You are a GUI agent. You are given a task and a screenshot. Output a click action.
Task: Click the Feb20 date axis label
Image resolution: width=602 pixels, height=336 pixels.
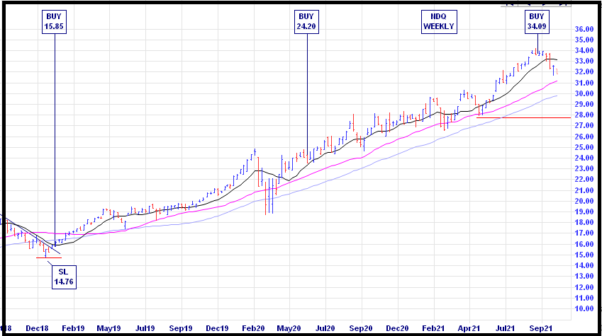coord(253,328)
